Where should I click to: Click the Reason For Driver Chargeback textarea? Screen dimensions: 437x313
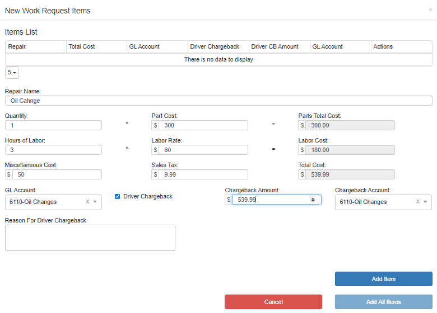90,238
